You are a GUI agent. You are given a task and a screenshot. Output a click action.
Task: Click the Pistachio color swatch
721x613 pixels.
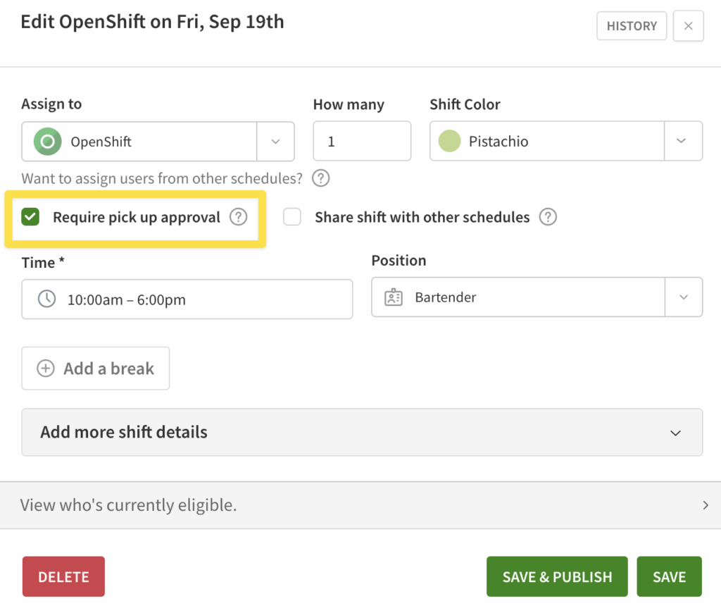click(449, 142)
